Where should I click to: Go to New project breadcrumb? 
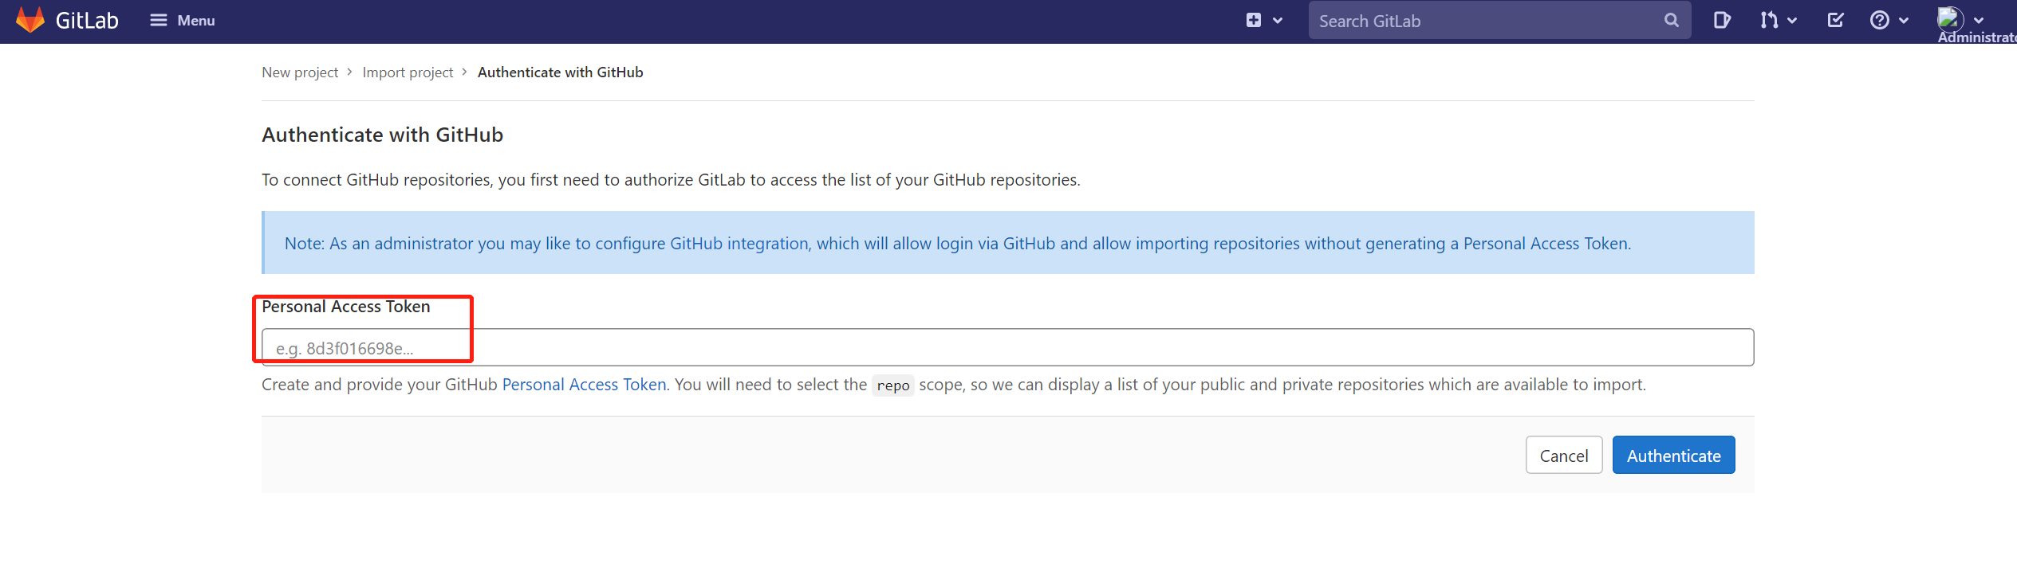point(300,72)
